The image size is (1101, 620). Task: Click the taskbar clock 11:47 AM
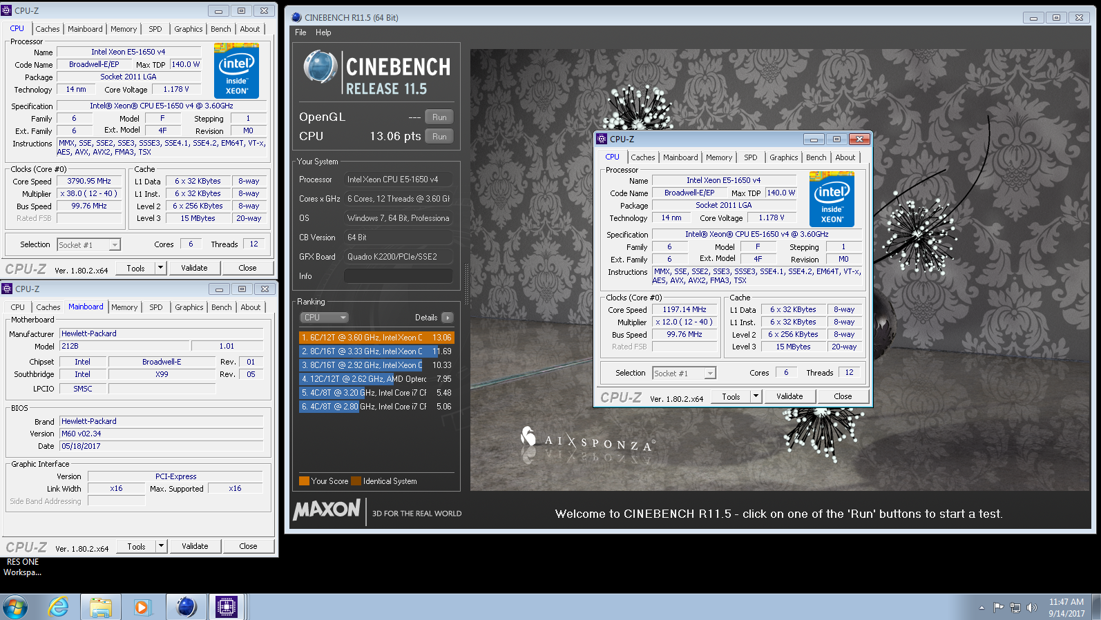(1066, 608)
